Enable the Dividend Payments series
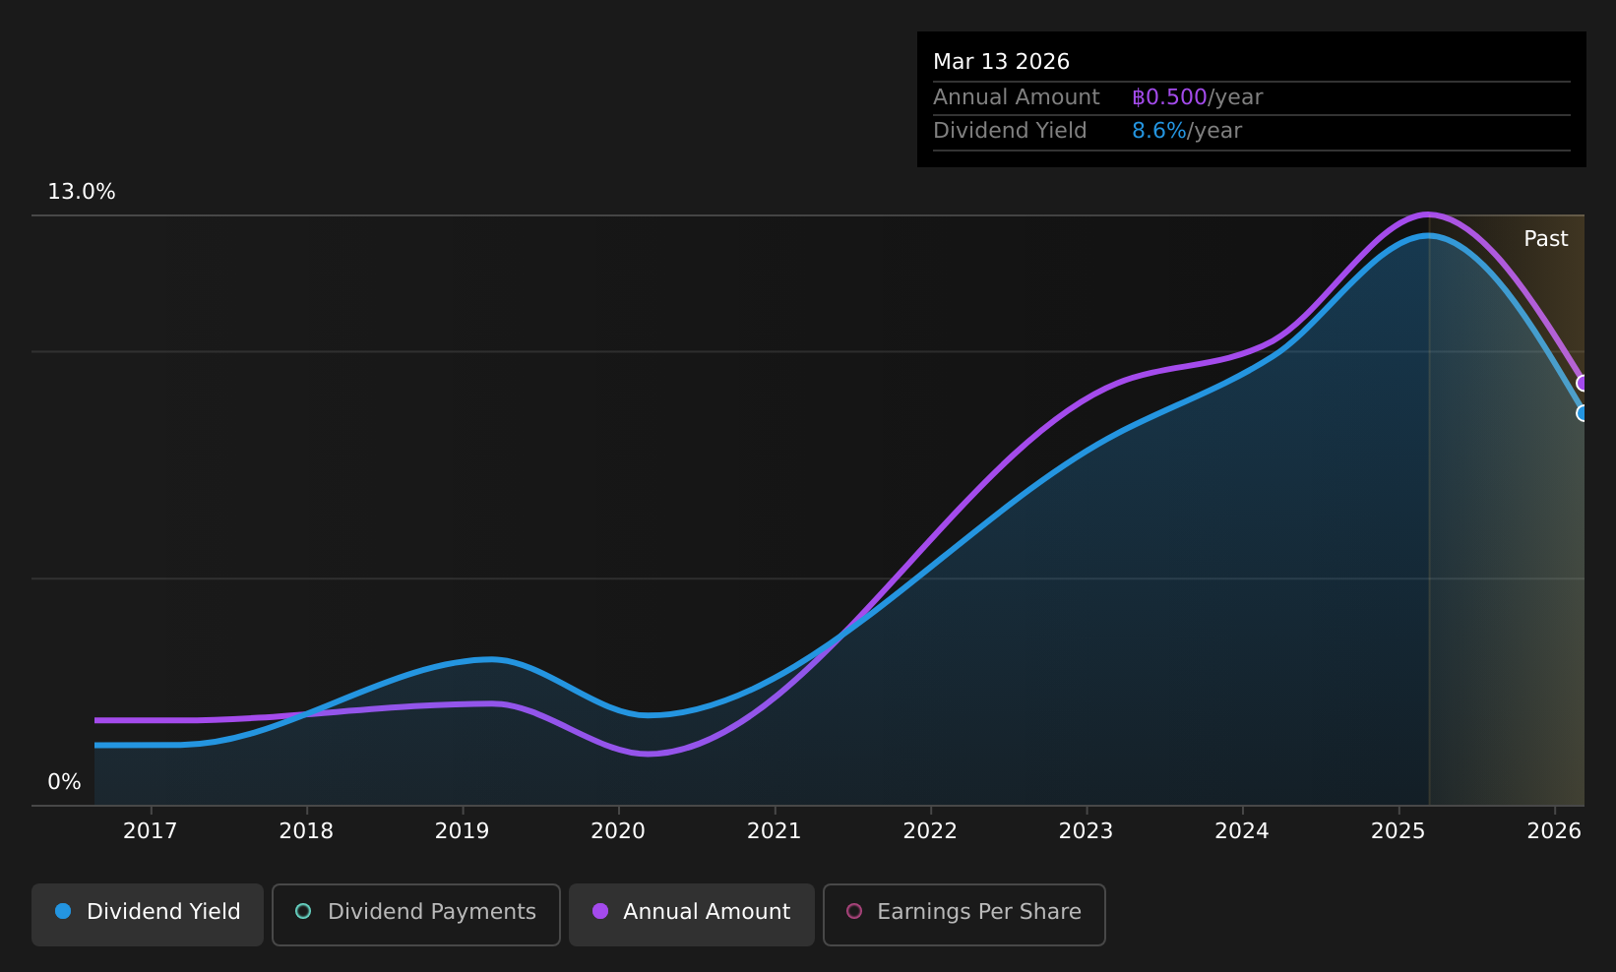 (x=416, y=914)
